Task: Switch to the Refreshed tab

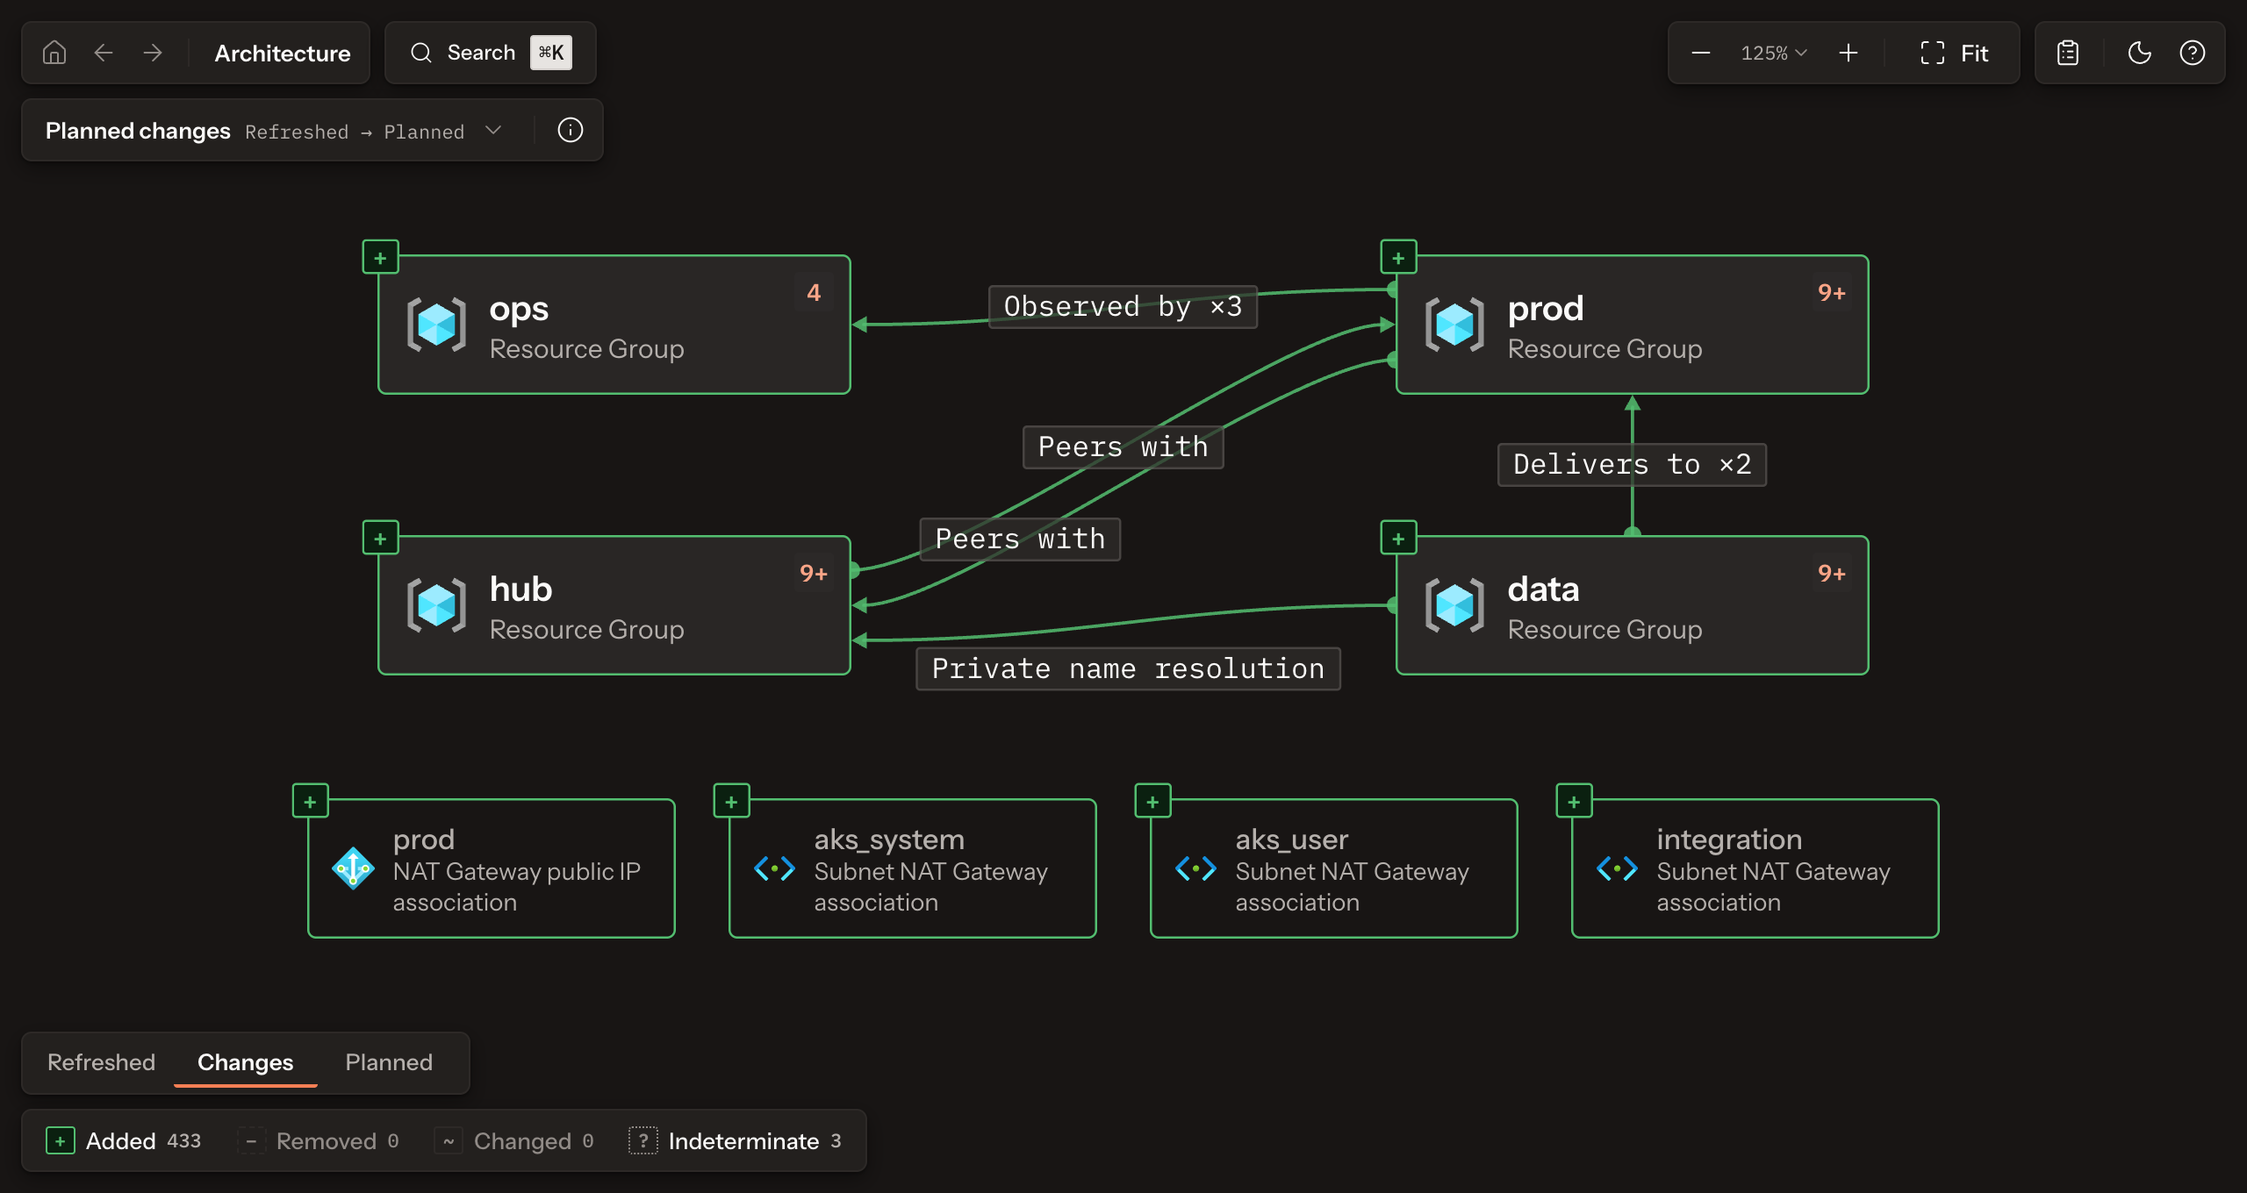Action: pyautogui.click(x=101, y=1062)
